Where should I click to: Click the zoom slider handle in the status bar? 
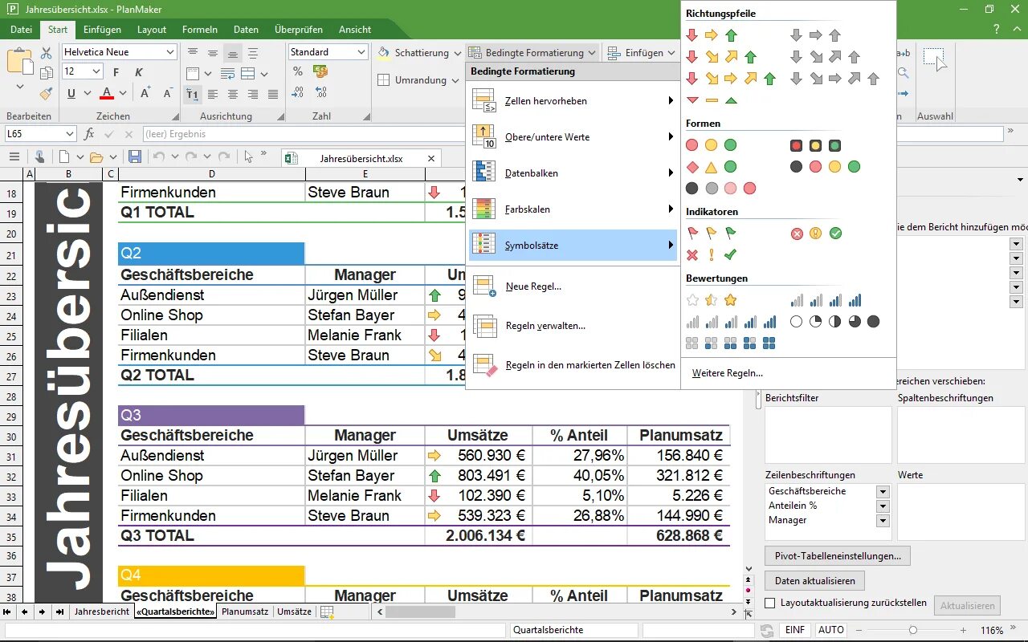tap(913, 630)
